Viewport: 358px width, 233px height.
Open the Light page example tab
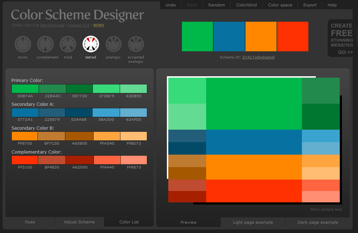(253, 222)
